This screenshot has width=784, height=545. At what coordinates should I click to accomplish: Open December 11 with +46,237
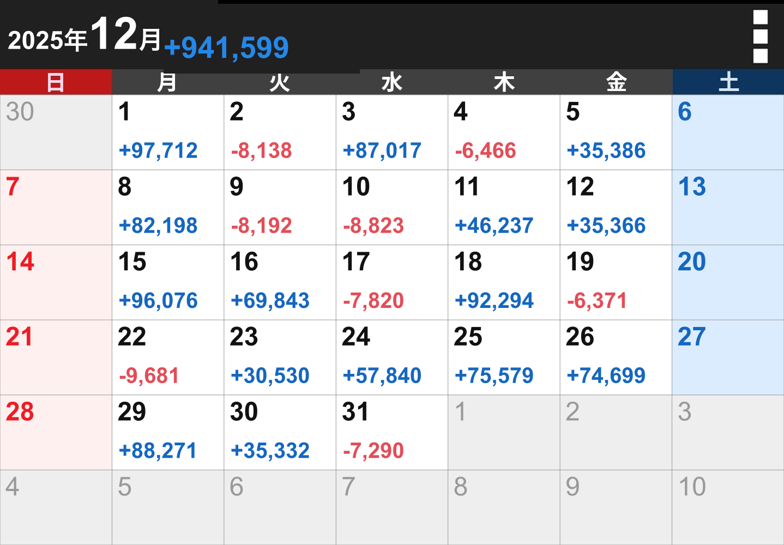click(504, 208)
